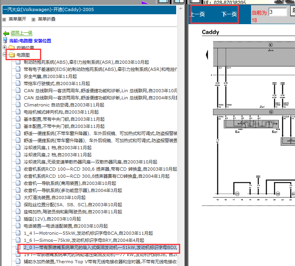Open 冷却液风扇,2 档 entry
The image size is (295, 266).
(x=57, y=155)
